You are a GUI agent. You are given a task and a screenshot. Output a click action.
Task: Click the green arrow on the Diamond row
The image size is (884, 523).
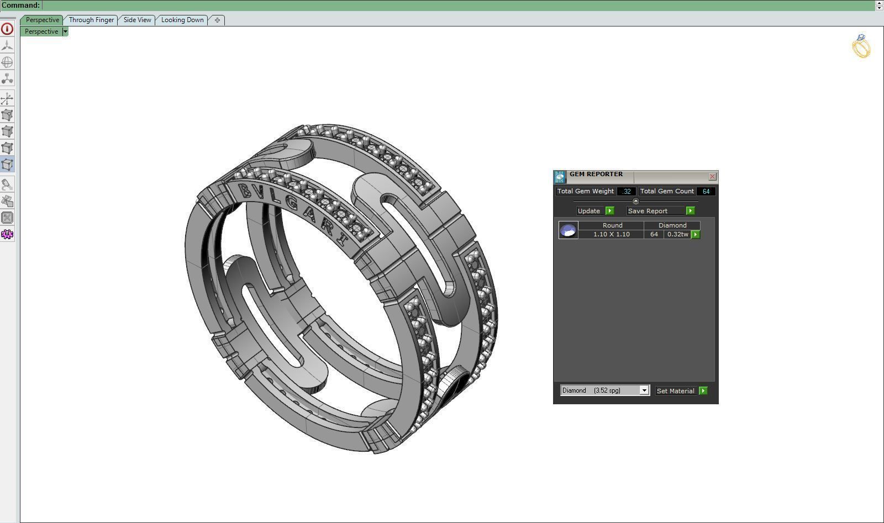[x=696, y=235]
